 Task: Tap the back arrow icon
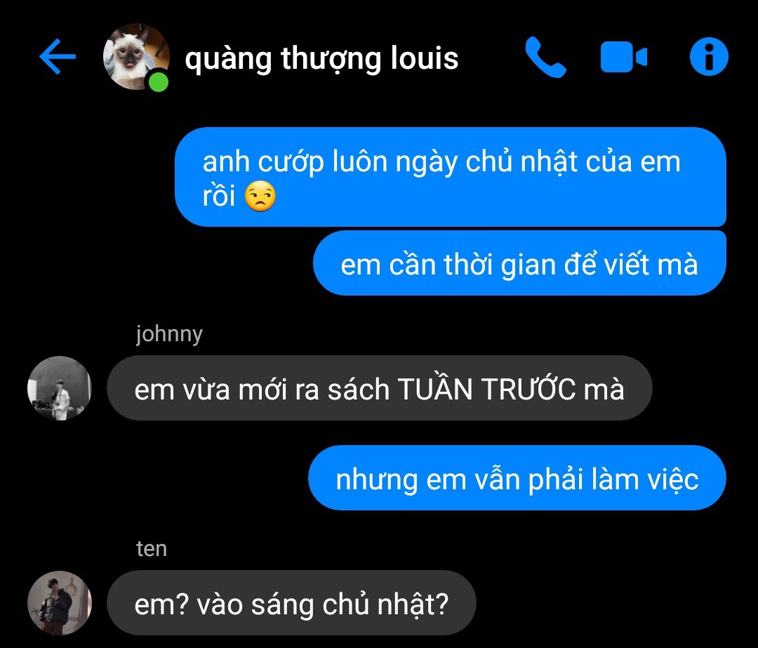(57, 57)
